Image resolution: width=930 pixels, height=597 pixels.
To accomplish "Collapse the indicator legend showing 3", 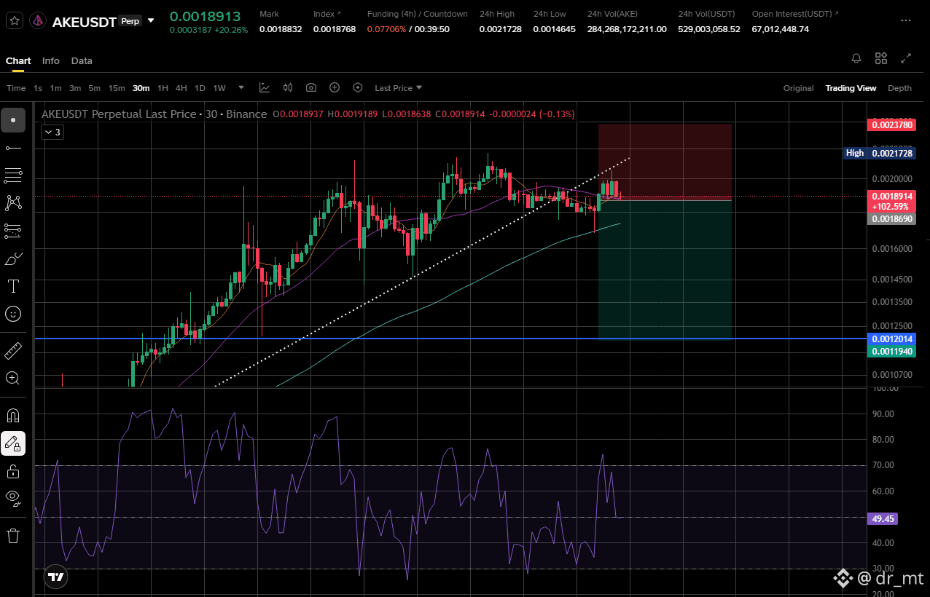I will tap(52, 132).
